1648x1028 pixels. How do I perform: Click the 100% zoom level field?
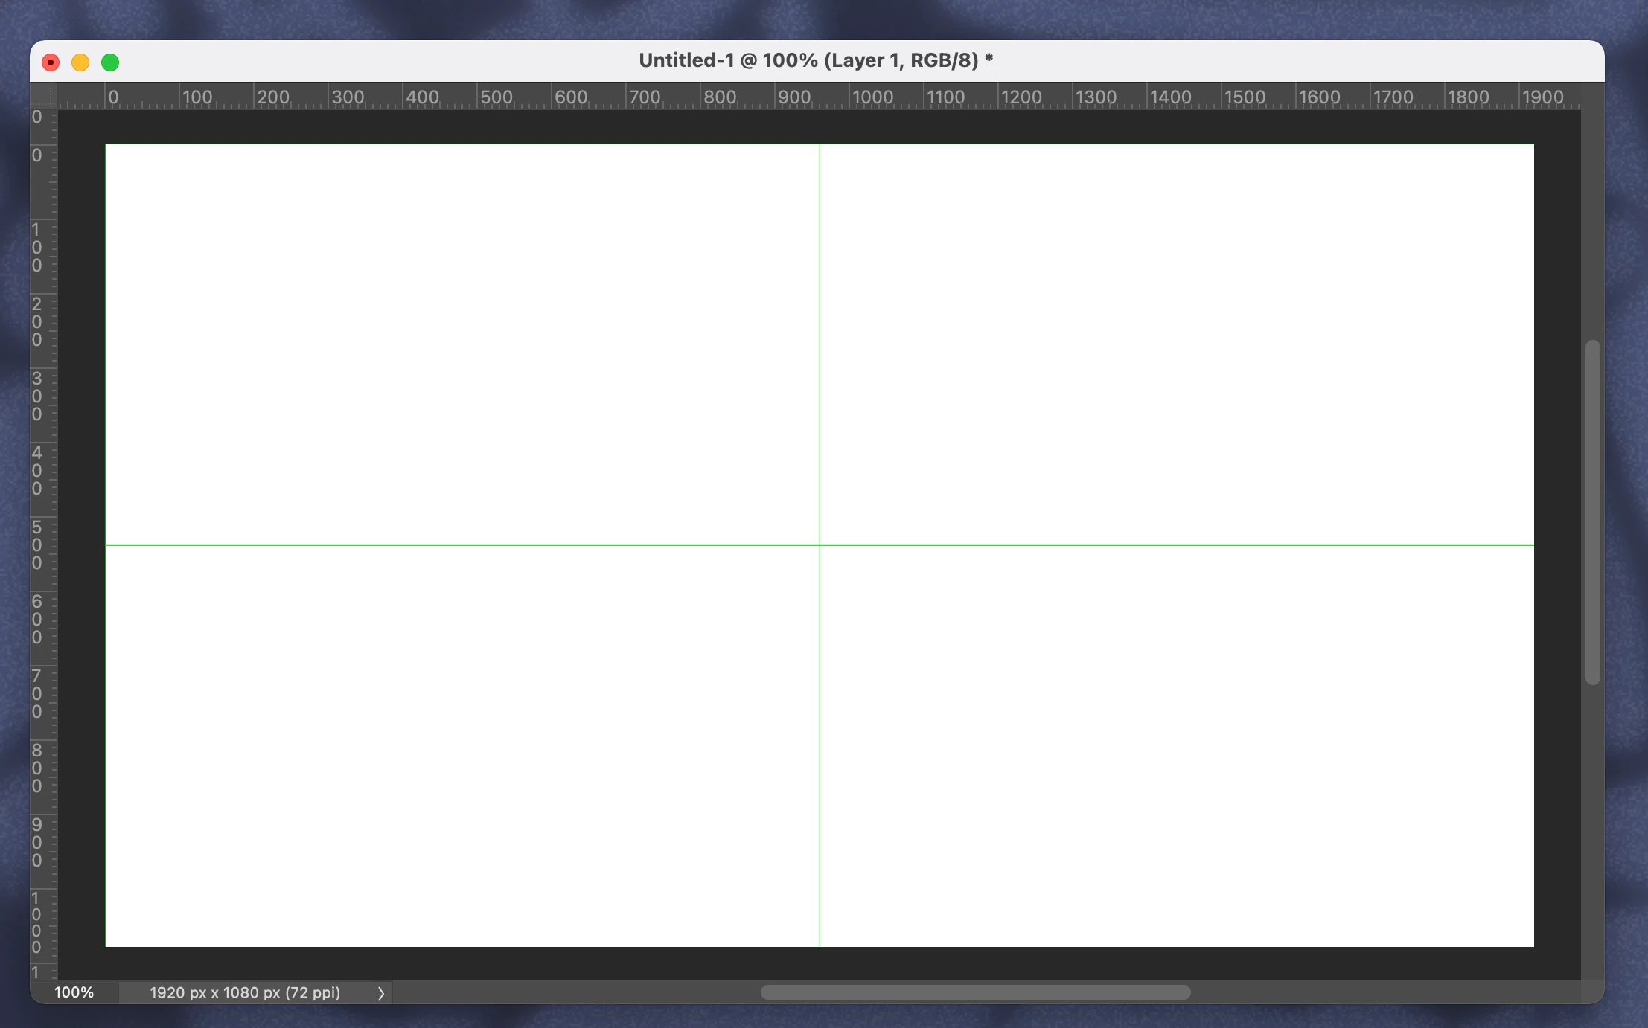pos(74,993)
